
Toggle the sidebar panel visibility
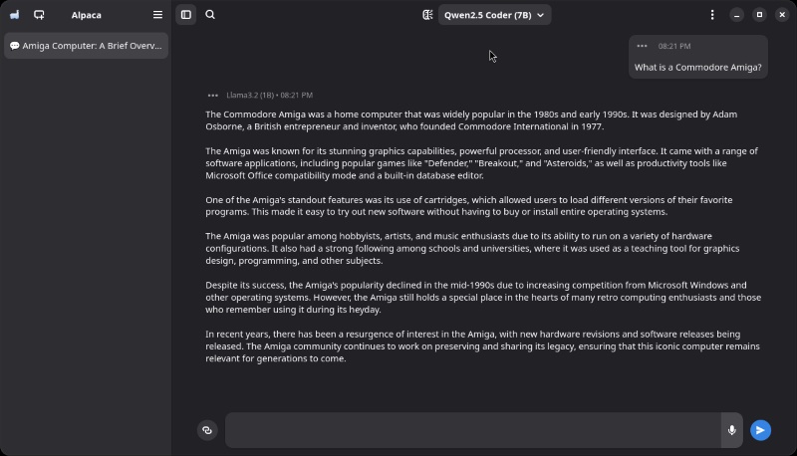pos(185,15)
